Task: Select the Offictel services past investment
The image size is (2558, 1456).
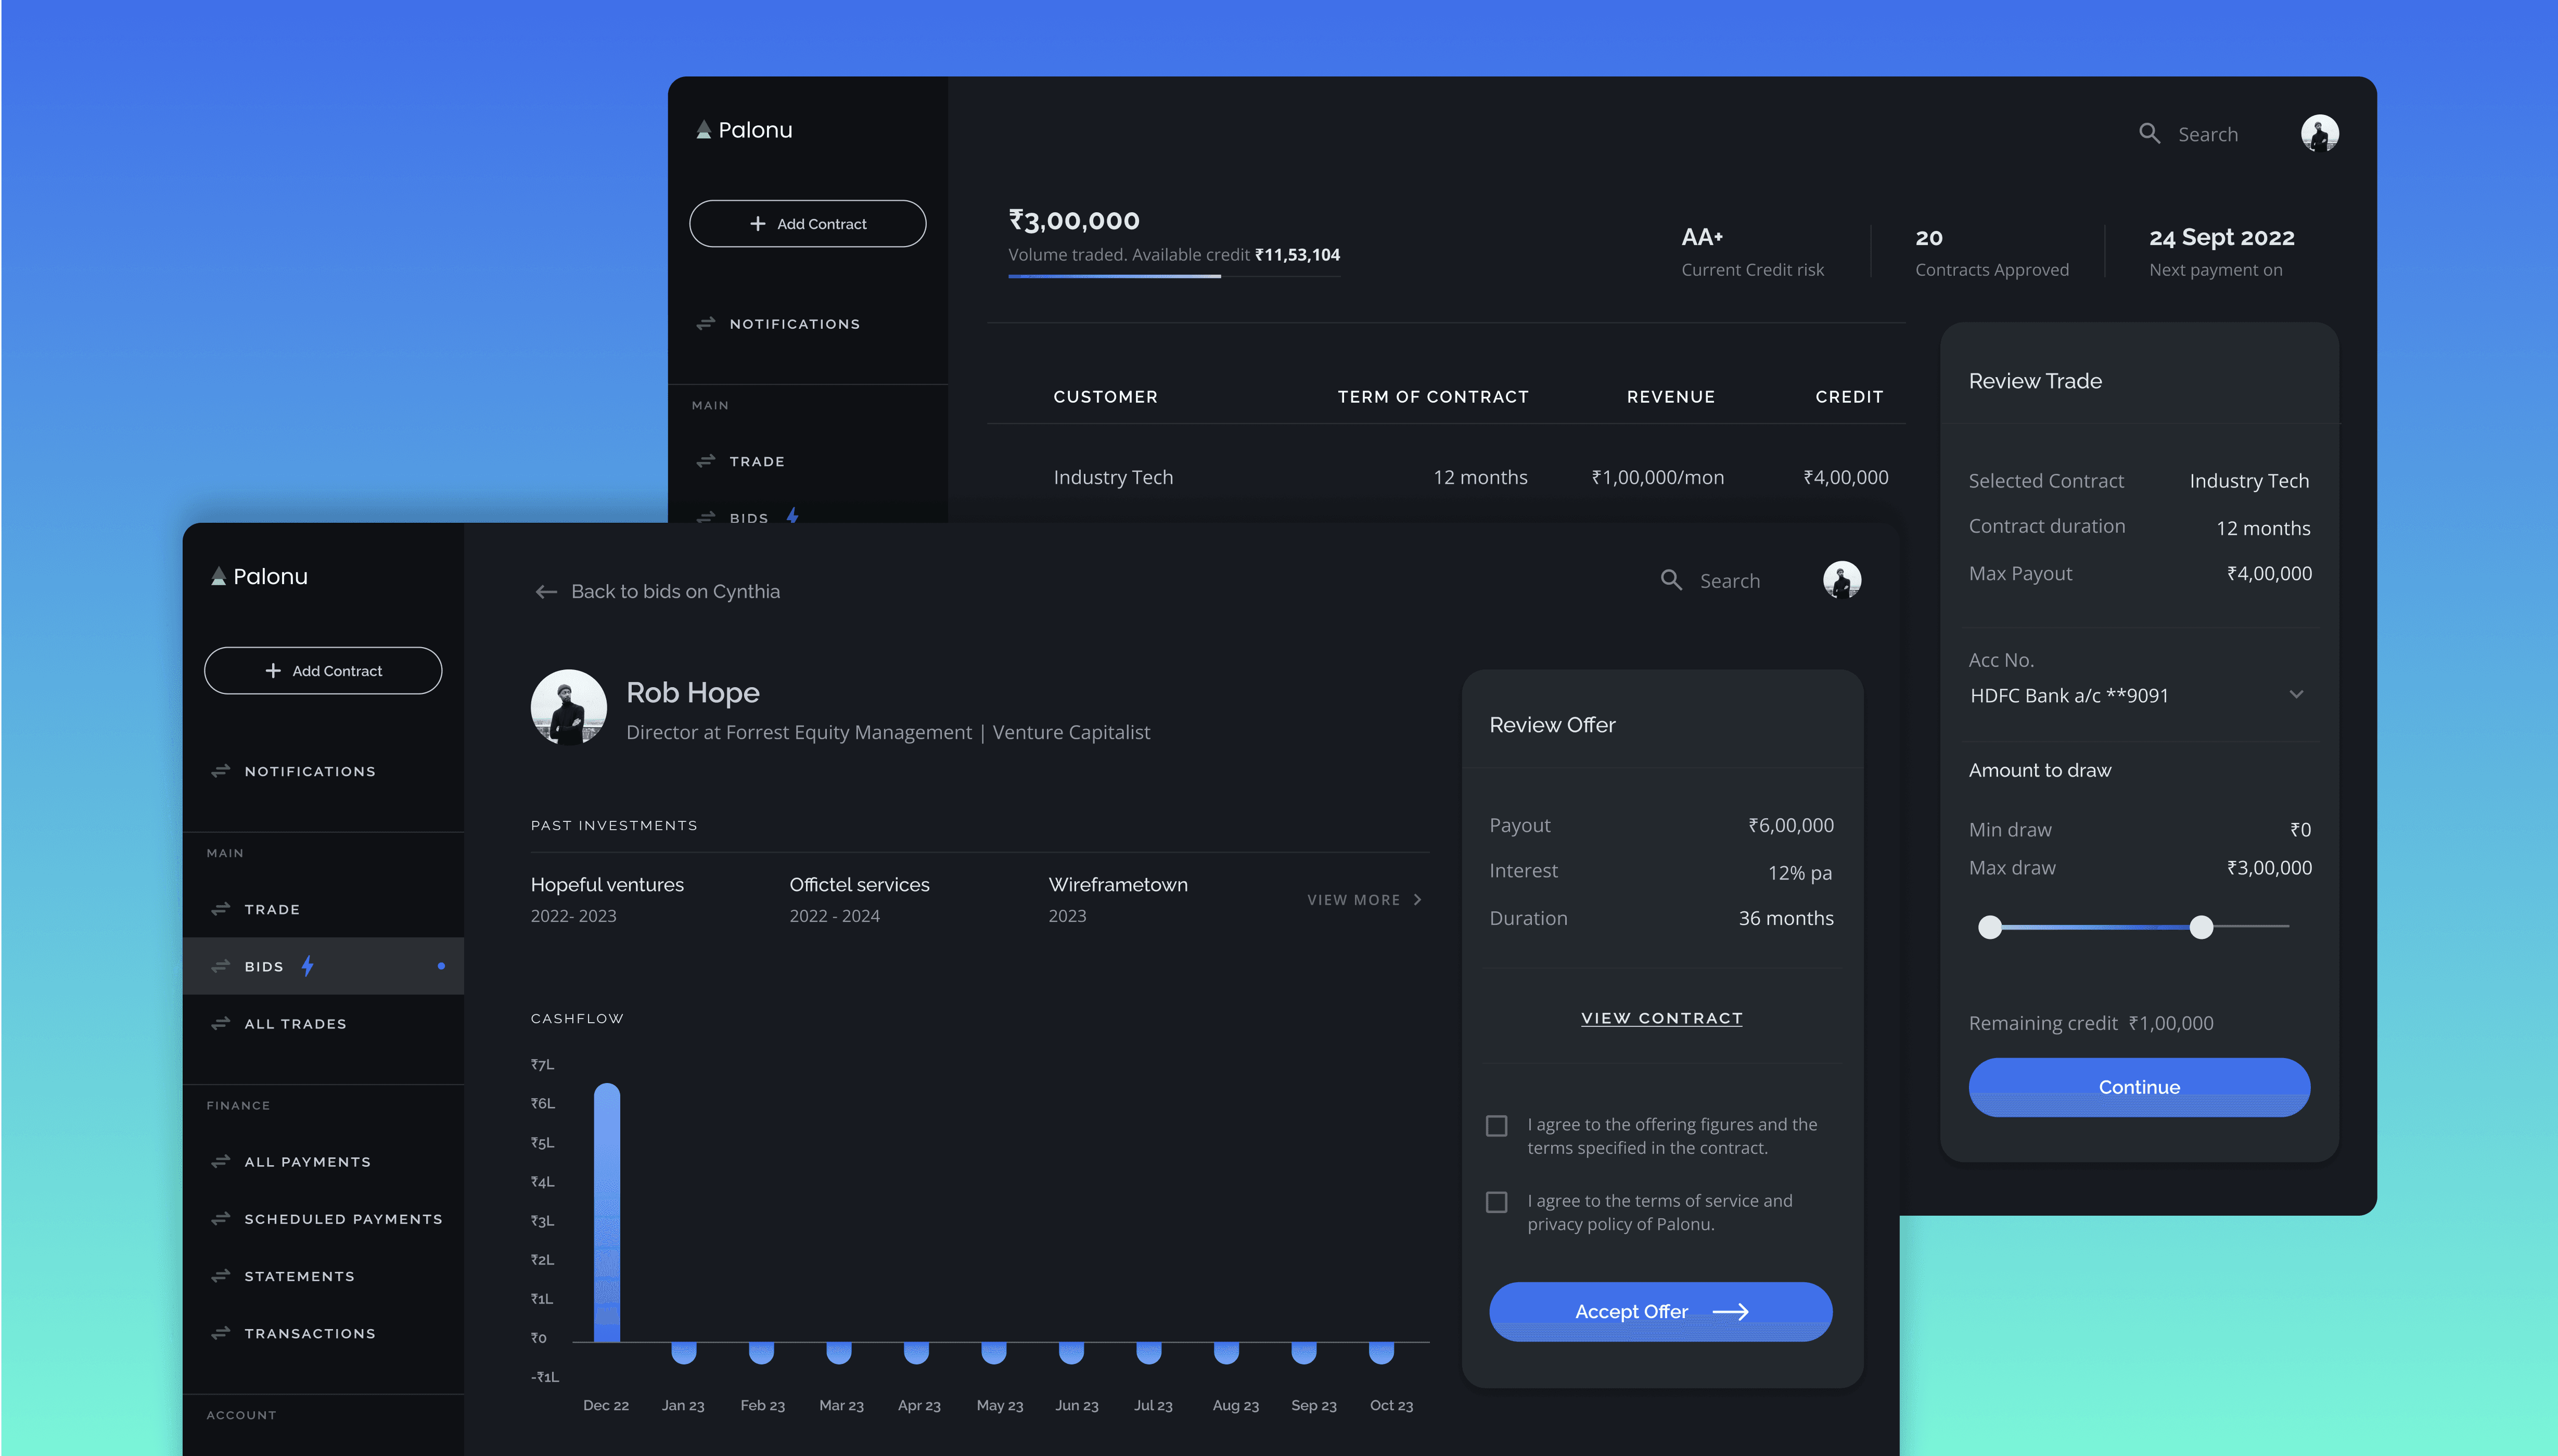Action: pyautogui.click(x=859, y=899)
